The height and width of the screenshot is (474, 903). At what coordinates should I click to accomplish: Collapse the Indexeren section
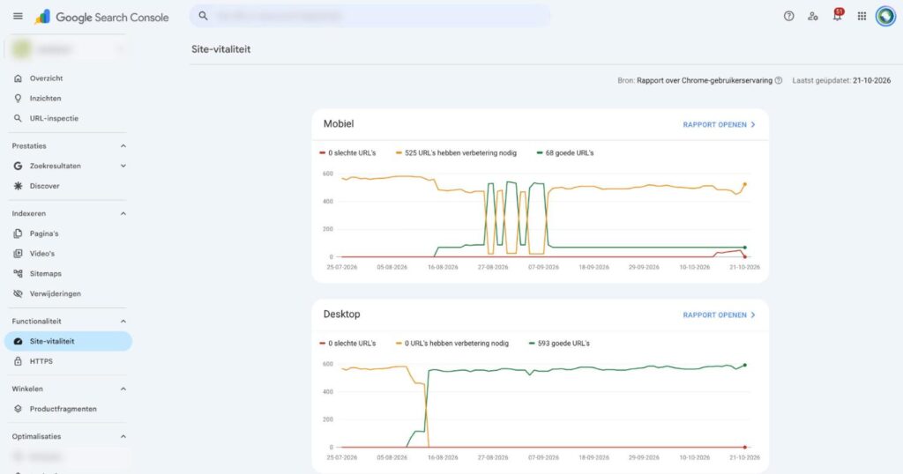point(123,213)
